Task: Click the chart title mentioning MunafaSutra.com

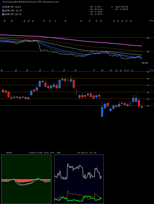Action: (30, 2)
